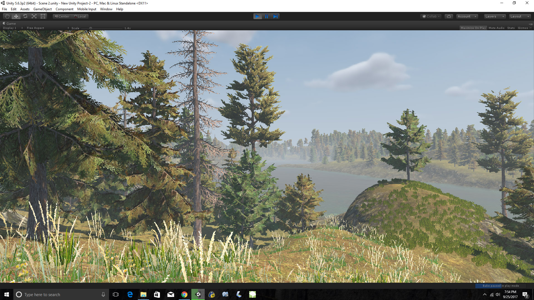Open the Component menu
The width and height of the screenshot is (534, 300).
(64, 9)
